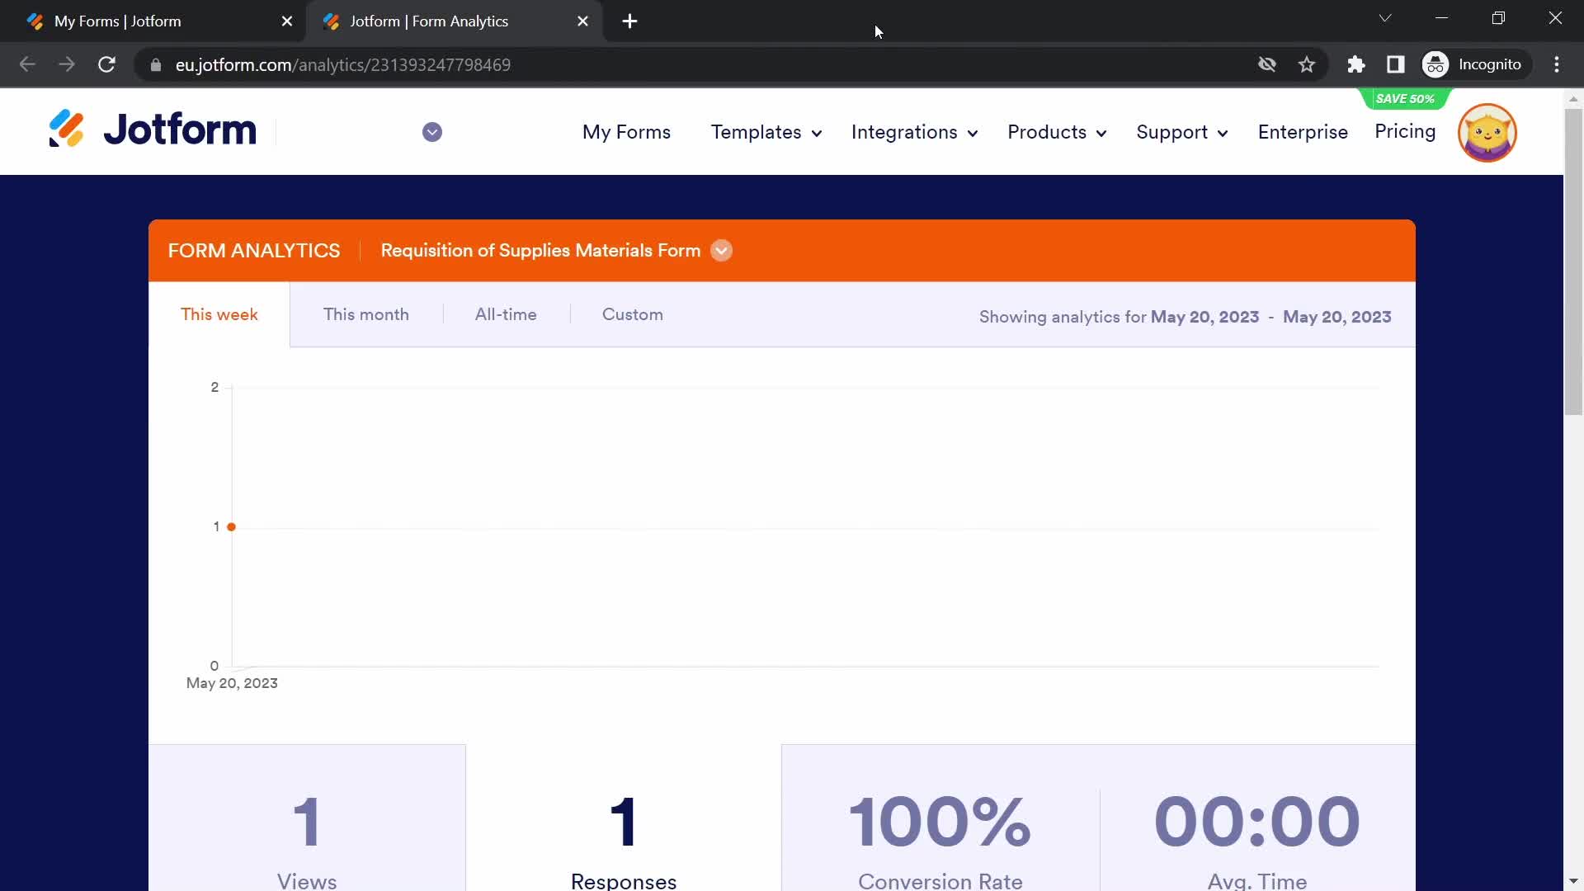Image resolution: width=1584 pixels, height=891 pixels.
Task: Click the Jotform logo
Action: pos(153,130)
